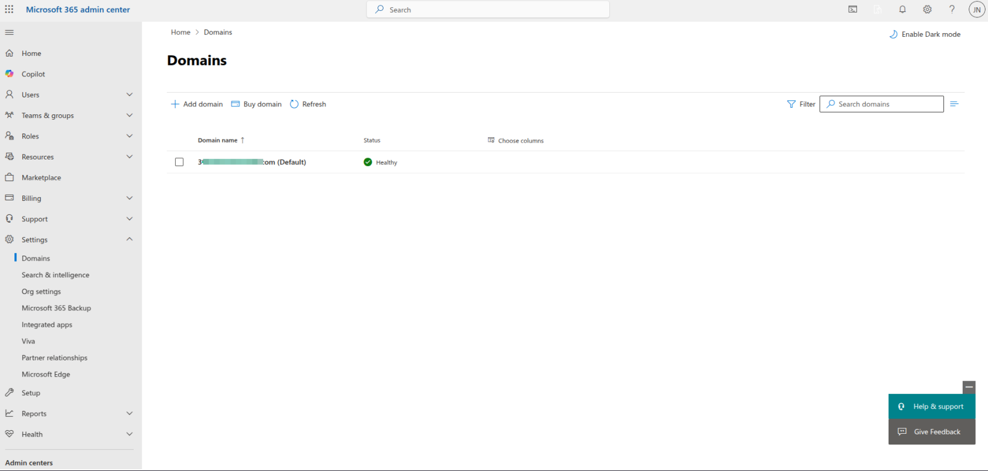Open help question mark icon
988x471 pixels.
tap(952, 10)
